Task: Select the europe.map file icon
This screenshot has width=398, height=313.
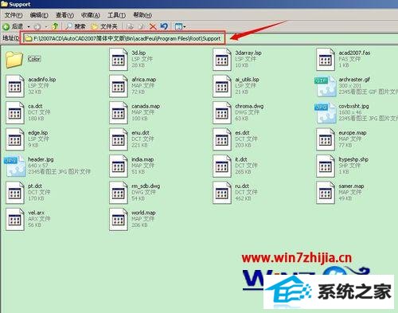Action: [x=326, y=139]
